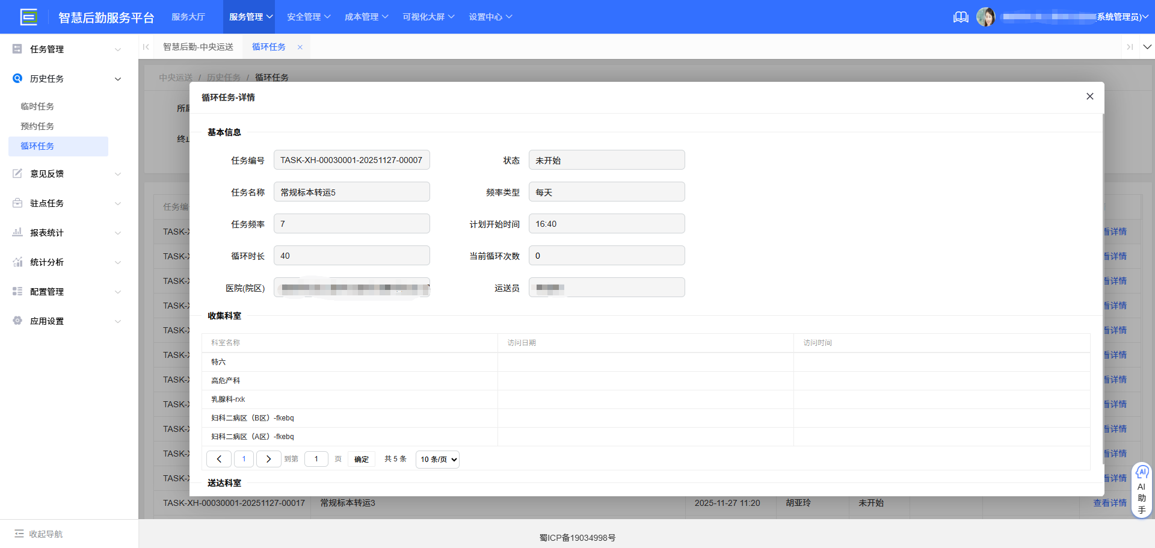Image resolution: width=1155 pixels, height=548 pixels.
Task: Open the notification bell in top bar
Action: [x=961, y=17]
